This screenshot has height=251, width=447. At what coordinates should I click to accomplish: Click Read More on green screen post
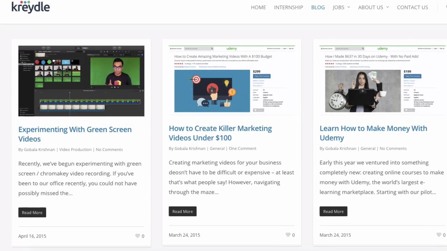click(x=32, y=212)
